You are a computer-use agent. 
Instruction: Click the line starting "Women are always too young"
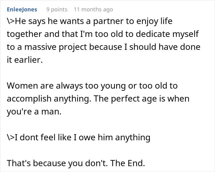pyautogui.click(x=92, y=86)
